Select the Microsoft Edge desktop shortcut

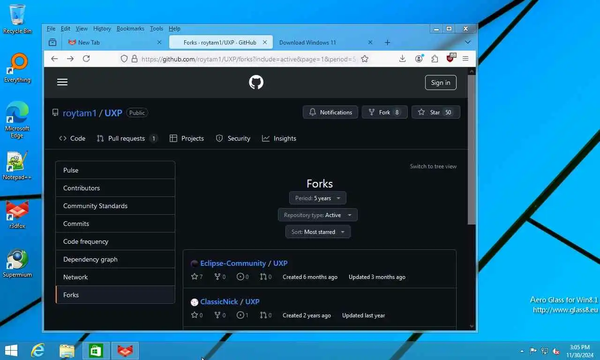click(17, 120)
